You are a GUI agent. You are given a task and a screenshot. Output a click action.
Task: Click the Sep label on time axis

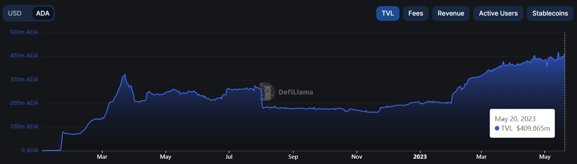[x=293, y=156]
